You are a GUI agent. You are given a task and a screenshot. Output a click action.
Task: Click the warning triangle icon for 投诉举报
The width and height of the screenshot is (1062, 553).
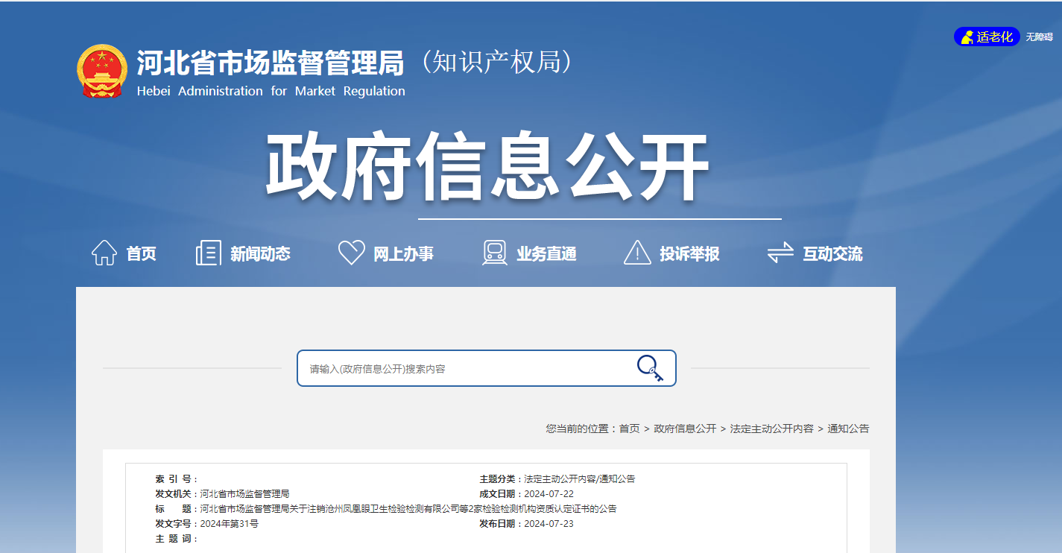pyautogui.click(x=637, y=253)
